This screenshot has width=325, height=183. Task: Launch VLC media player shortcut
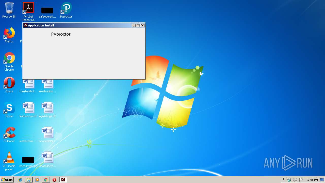point(9,161)
